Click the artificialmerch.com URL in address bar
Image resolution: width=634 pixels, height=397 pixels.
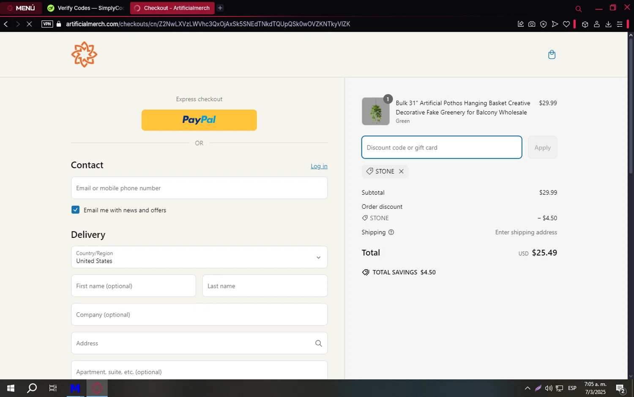(208, 24)
